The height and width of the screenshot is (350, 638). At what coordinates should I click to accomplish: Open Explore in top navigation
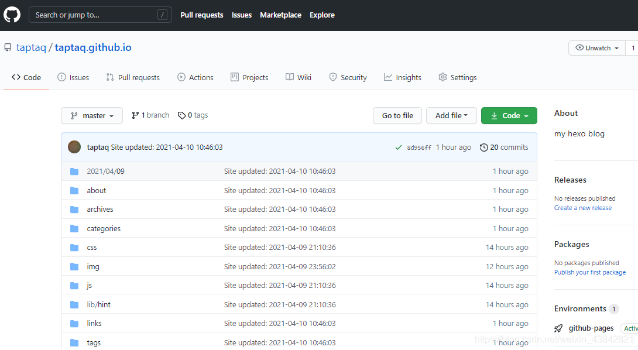(x=323, y=15)
